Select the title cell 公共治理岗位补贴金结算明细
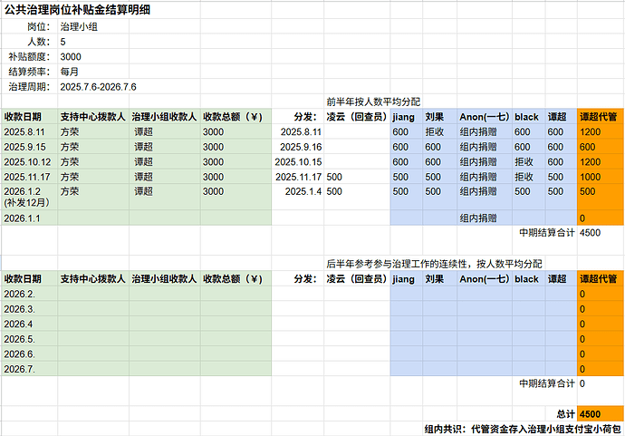The height and width of the screenshot is (436, 625). tap(77, 10)
